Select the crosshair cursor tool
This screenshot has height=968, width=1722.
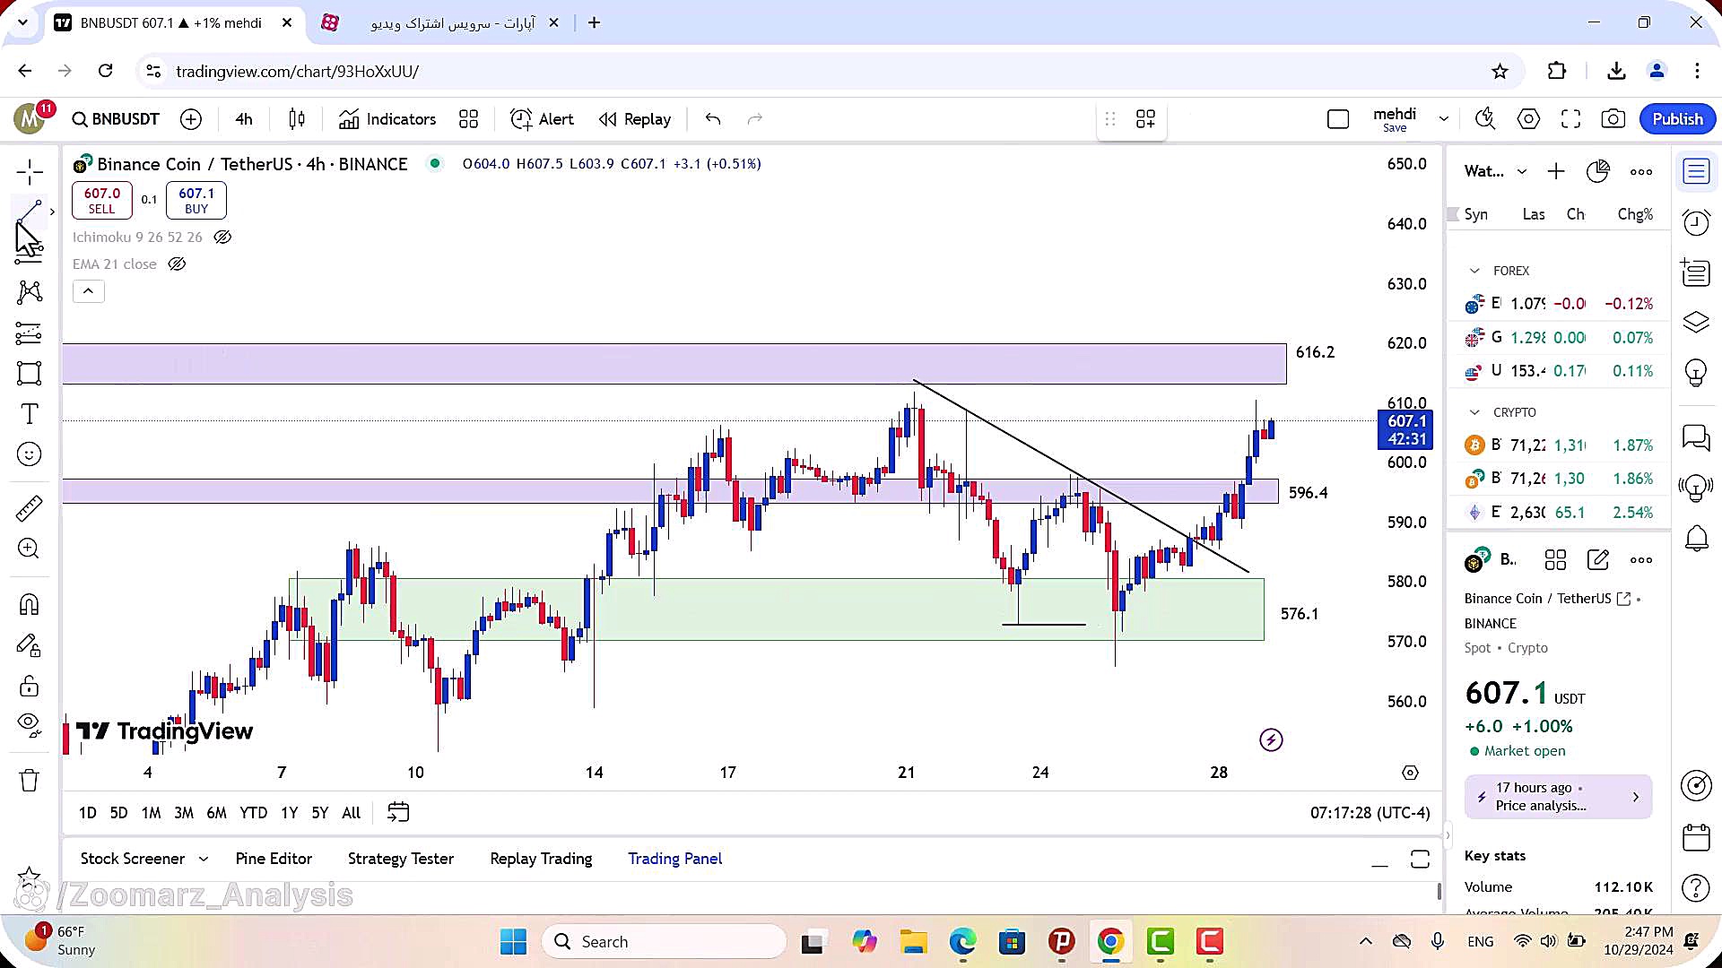(x=29, y=171)
